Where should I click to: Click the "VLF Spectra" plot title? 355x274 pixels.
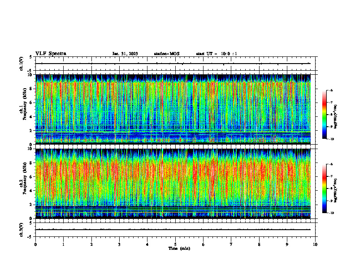tap(51, 54)
